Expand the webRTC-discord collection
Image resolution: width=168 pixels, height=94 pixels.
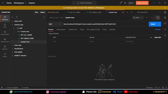click(x=12, y=56)
